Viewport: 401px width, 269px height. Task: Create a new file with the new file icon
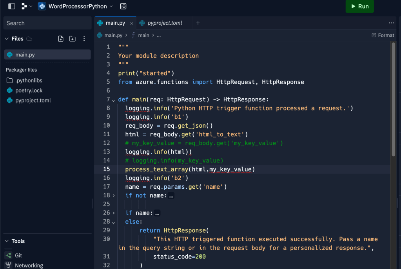[x=61, y=39]
